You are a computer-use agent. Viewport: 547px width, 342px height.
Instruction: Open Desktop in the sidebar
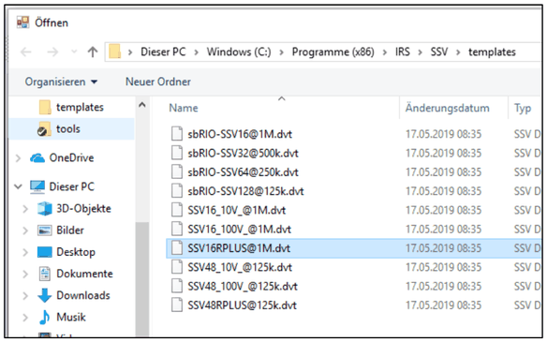76,252
